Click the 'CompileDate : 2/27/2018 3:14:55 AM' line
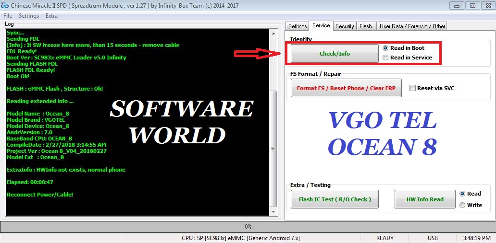Image resolution: width=496 pixels, height=243 pixels. point(56,145)
